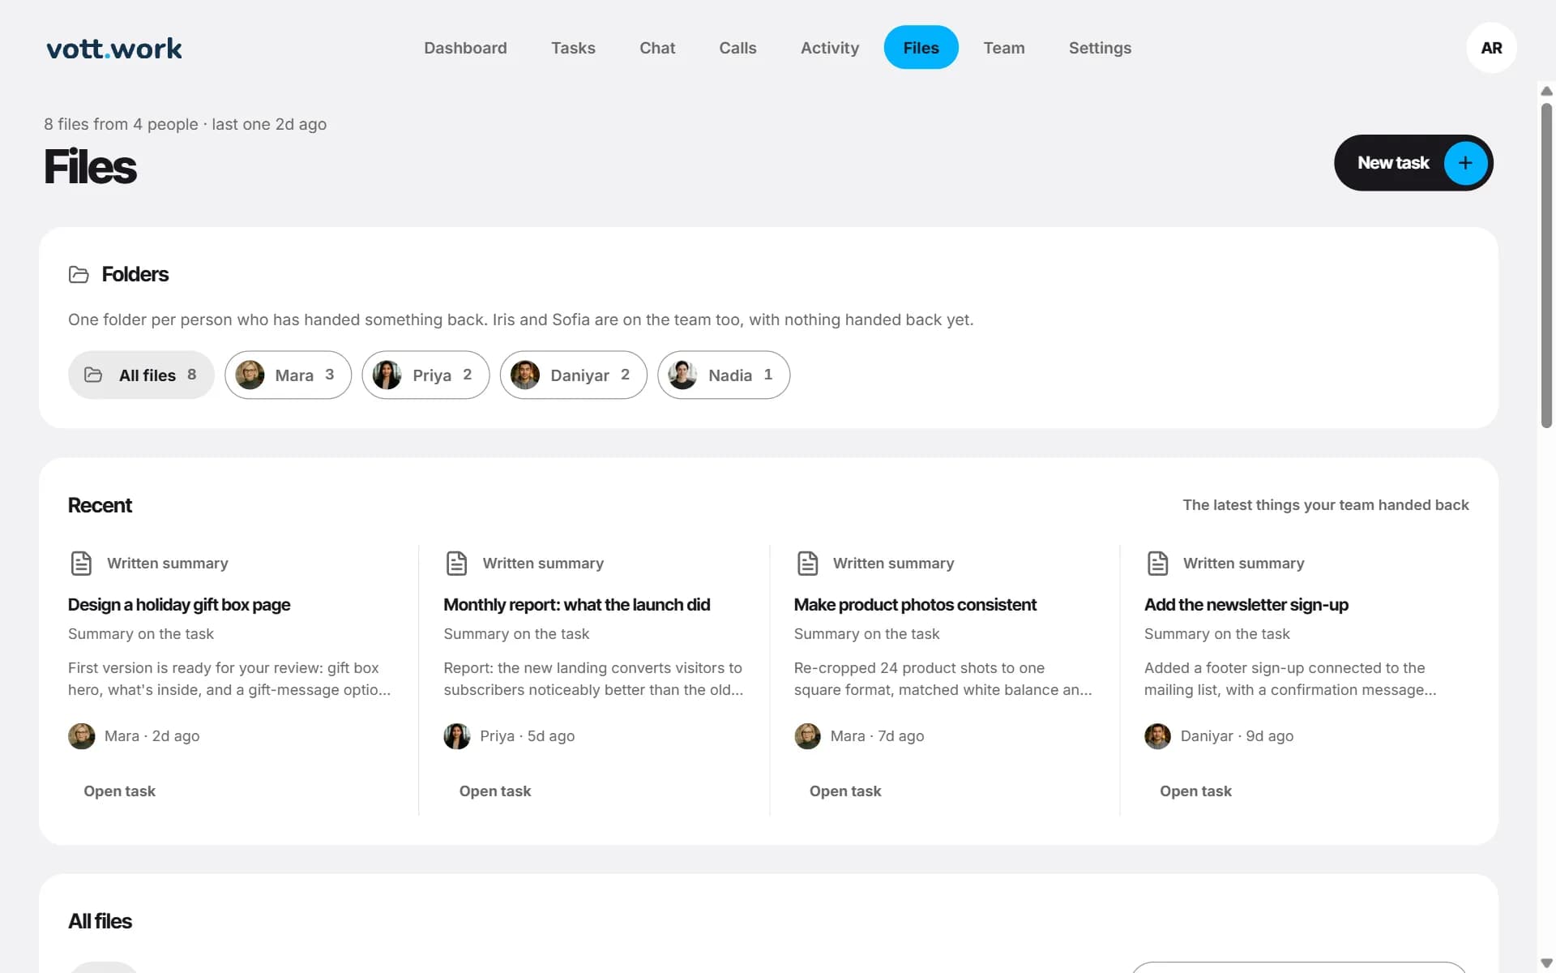
Task: Click document icon on product photos card
Action: [x=807, y=563]
